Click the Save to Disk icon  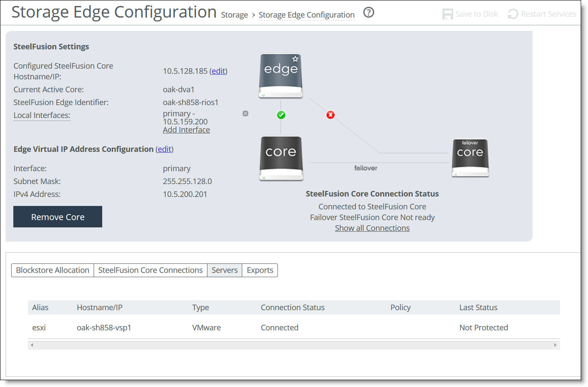[x=448, y=14]
